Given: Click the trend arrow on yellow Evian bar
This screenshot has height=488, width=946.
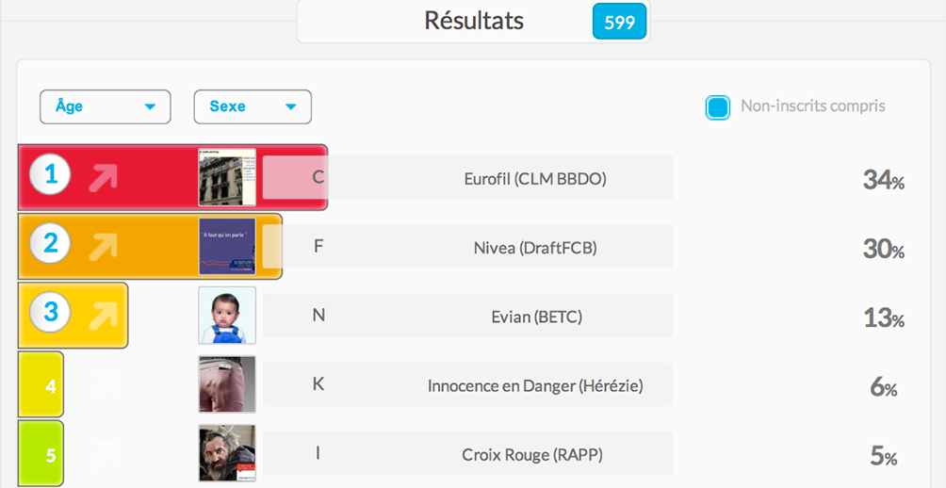Looking at the screenshot, I should [103, 317].
